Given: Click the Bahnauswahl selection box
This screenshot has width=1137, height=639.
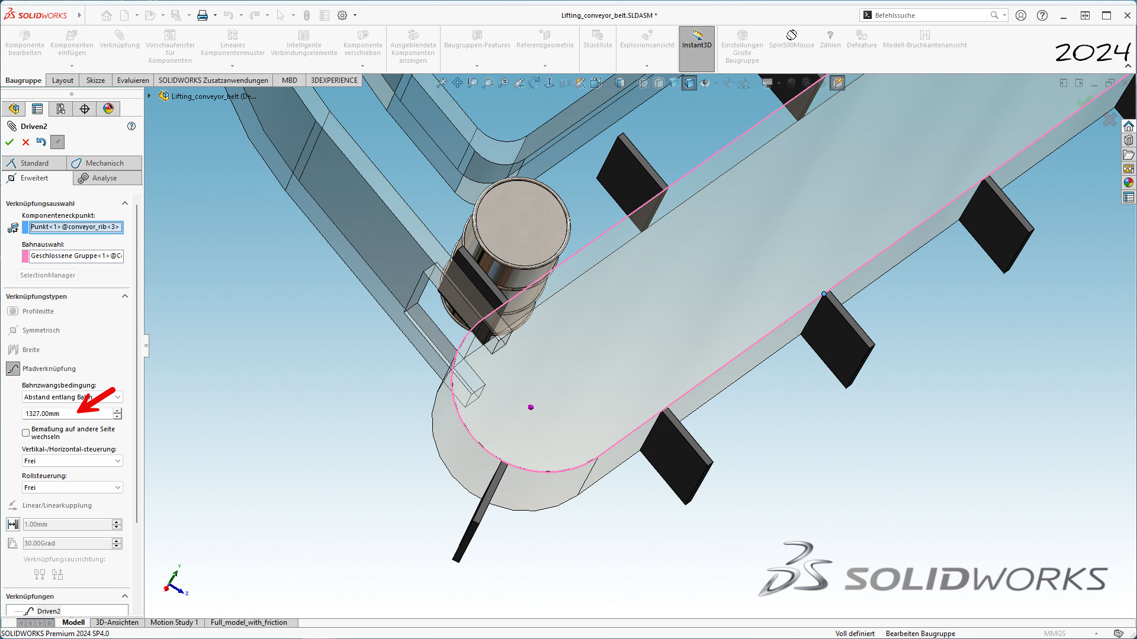Looking at the screenshot, I should (76, 256).
